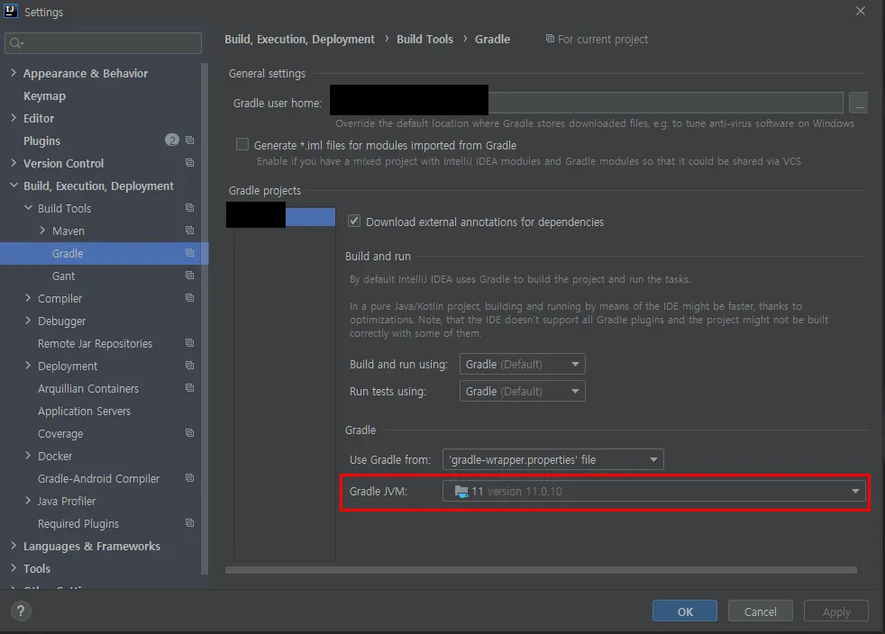Click the Plugins update count badge
The image size is (885, 634).
point(171,140)
